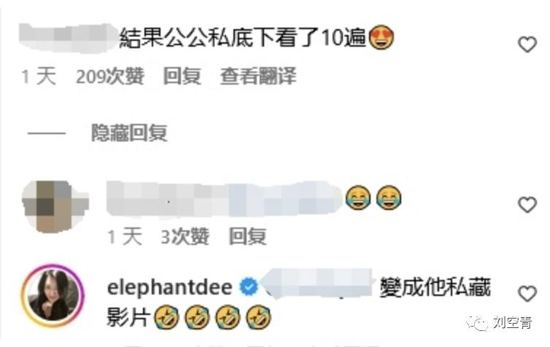The image size is (550, 347).
Task: Reply to the 3-likes comment via 回复
Action: click(247, 236)
